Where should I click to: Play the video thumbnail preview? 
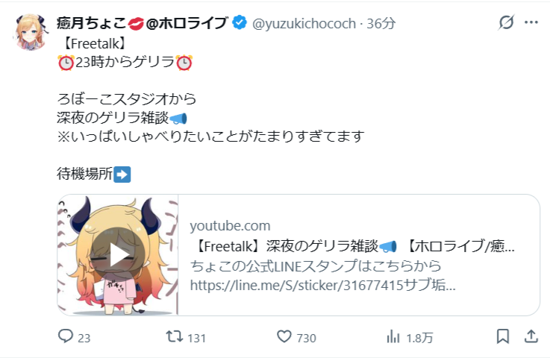tap(118, 255)
